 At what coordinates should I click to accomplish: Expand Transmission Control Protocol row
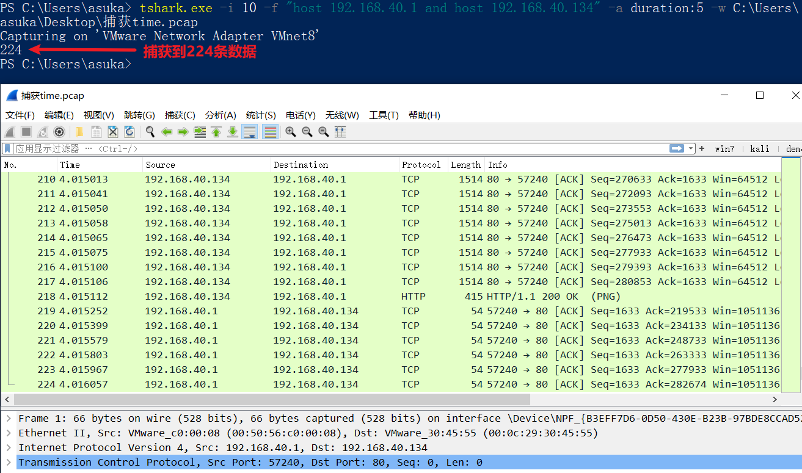point(9,463)
